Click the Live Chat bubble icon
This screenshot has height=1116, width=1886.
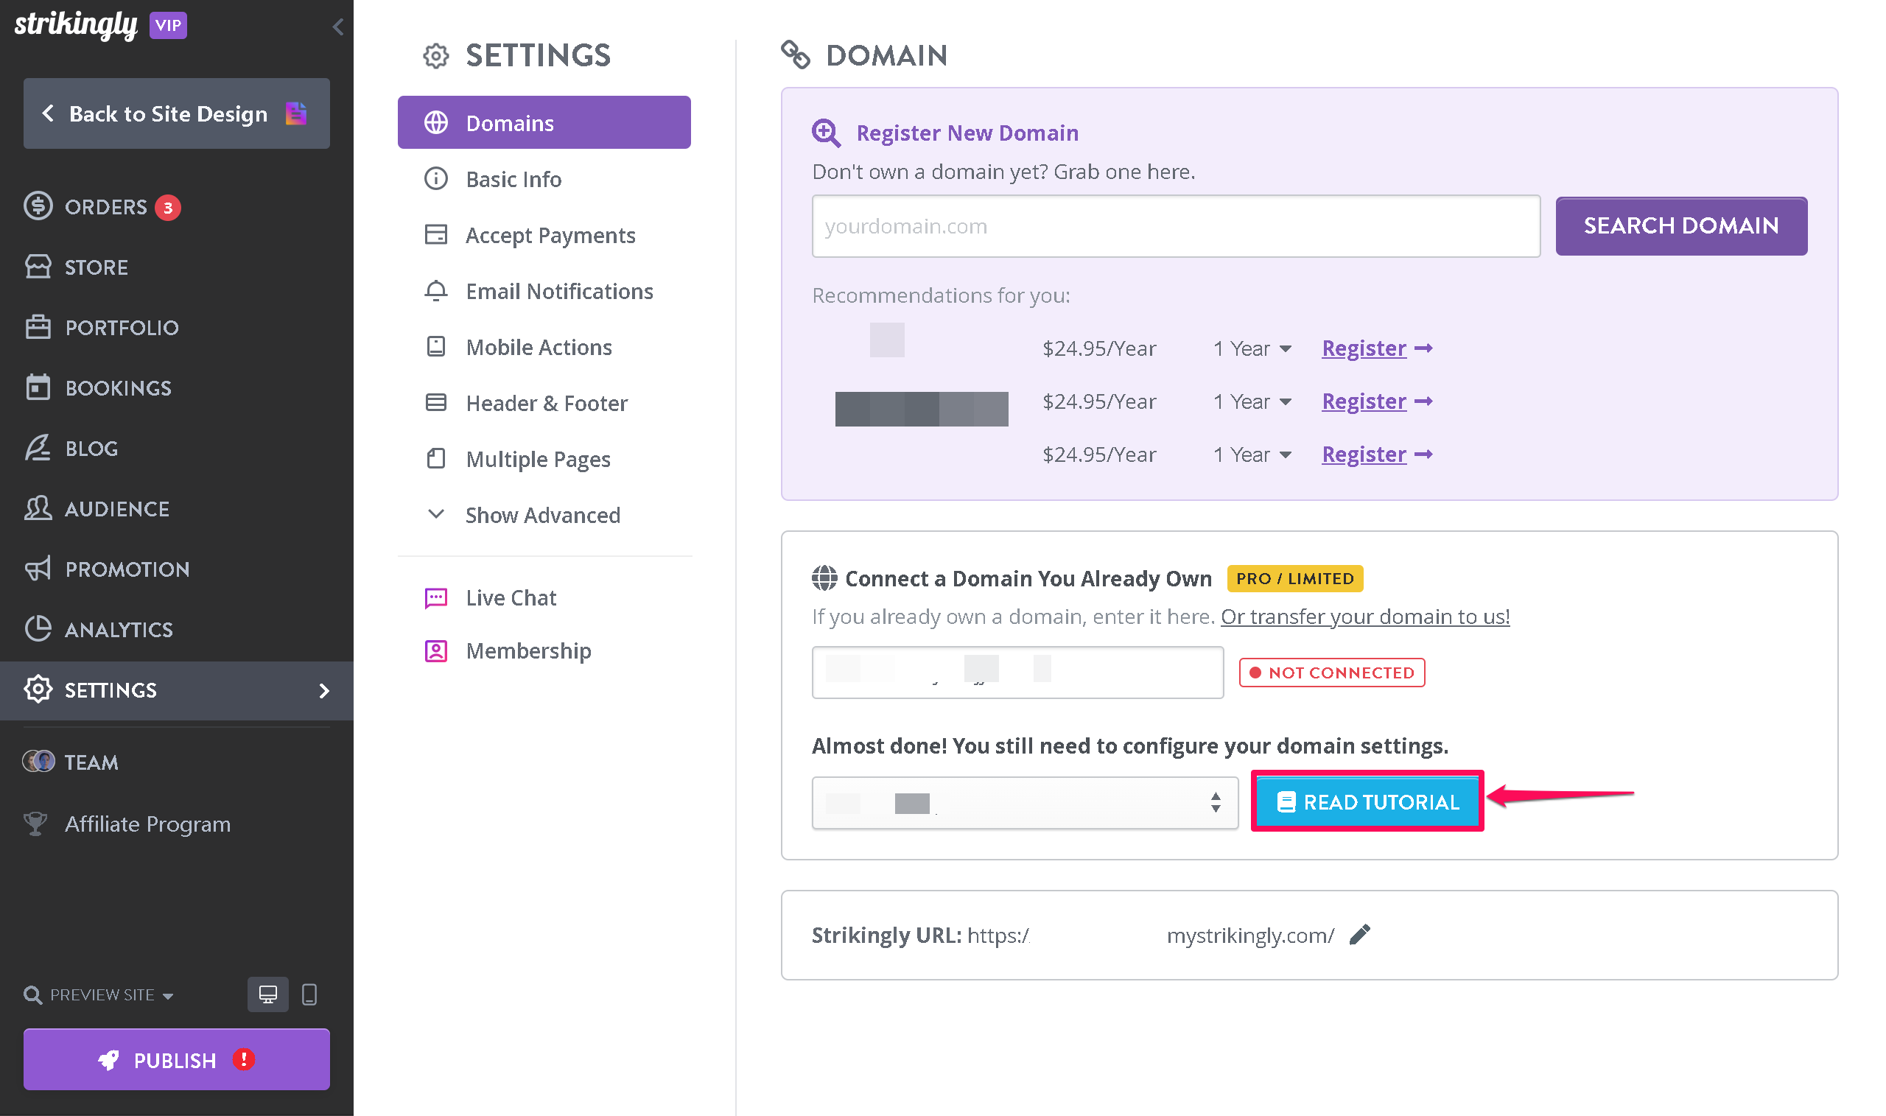(435, 598)
